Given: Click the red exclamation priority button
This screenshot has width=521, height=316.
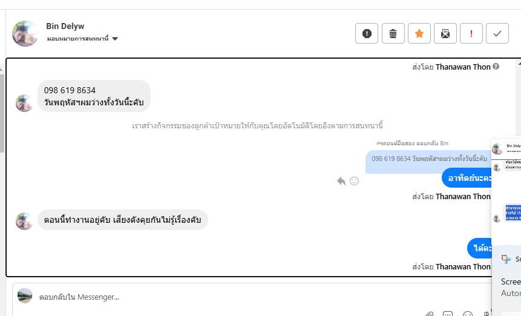Looking at the screenshot, I should click(x=471, y=33).
